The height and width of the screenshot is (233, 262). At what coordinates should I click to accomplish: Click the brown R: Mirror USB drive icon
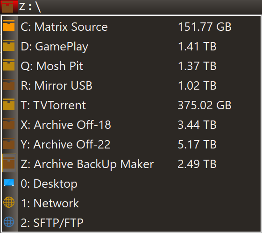point(9,85)
